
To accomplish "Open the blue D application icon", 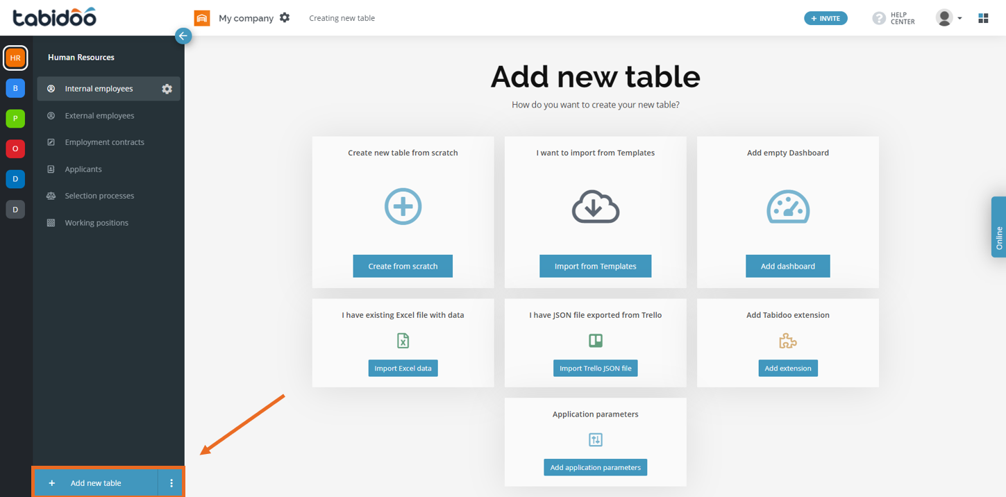I will click(15, 179).
